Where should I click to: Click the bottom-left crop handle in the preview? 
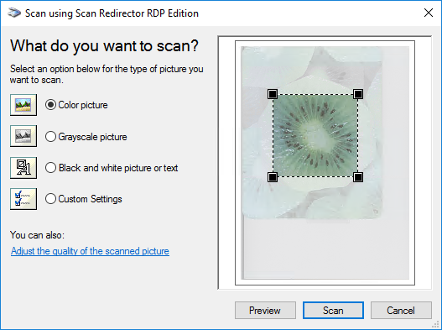click(273, 177)
